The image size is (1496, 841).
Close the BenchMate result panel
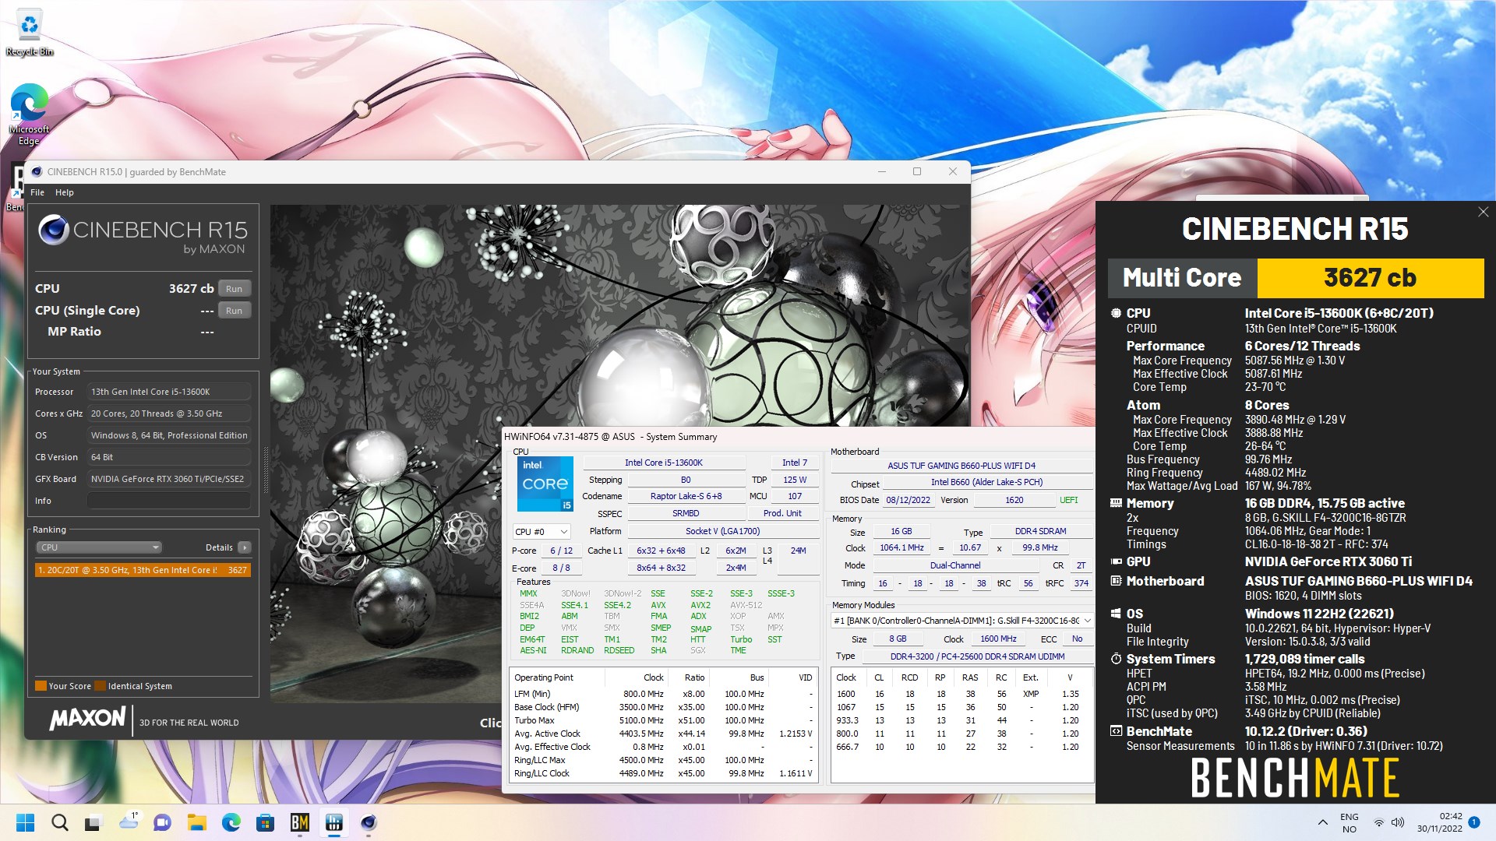click(x=1483, y=212)
